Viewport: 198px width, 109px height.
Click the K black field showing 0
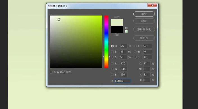(x=147, y=80)
